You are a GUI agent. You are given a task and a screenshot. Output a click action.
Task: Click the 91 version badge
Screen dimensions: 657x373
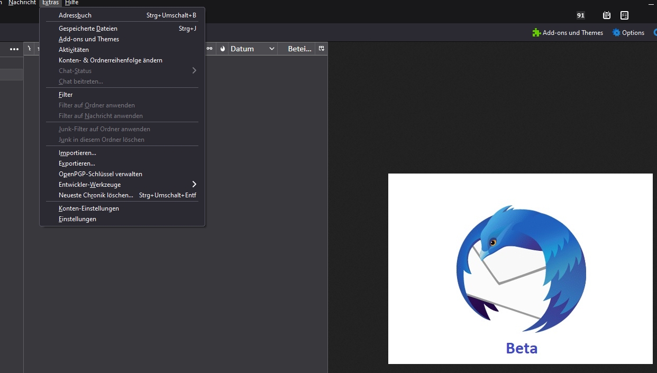pyautogui.click(x=581, y=15)
